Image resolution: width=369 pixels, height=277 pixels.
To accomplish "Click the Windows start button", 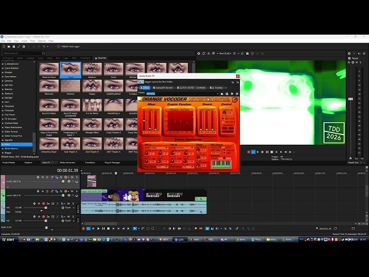I will point(8,239).
